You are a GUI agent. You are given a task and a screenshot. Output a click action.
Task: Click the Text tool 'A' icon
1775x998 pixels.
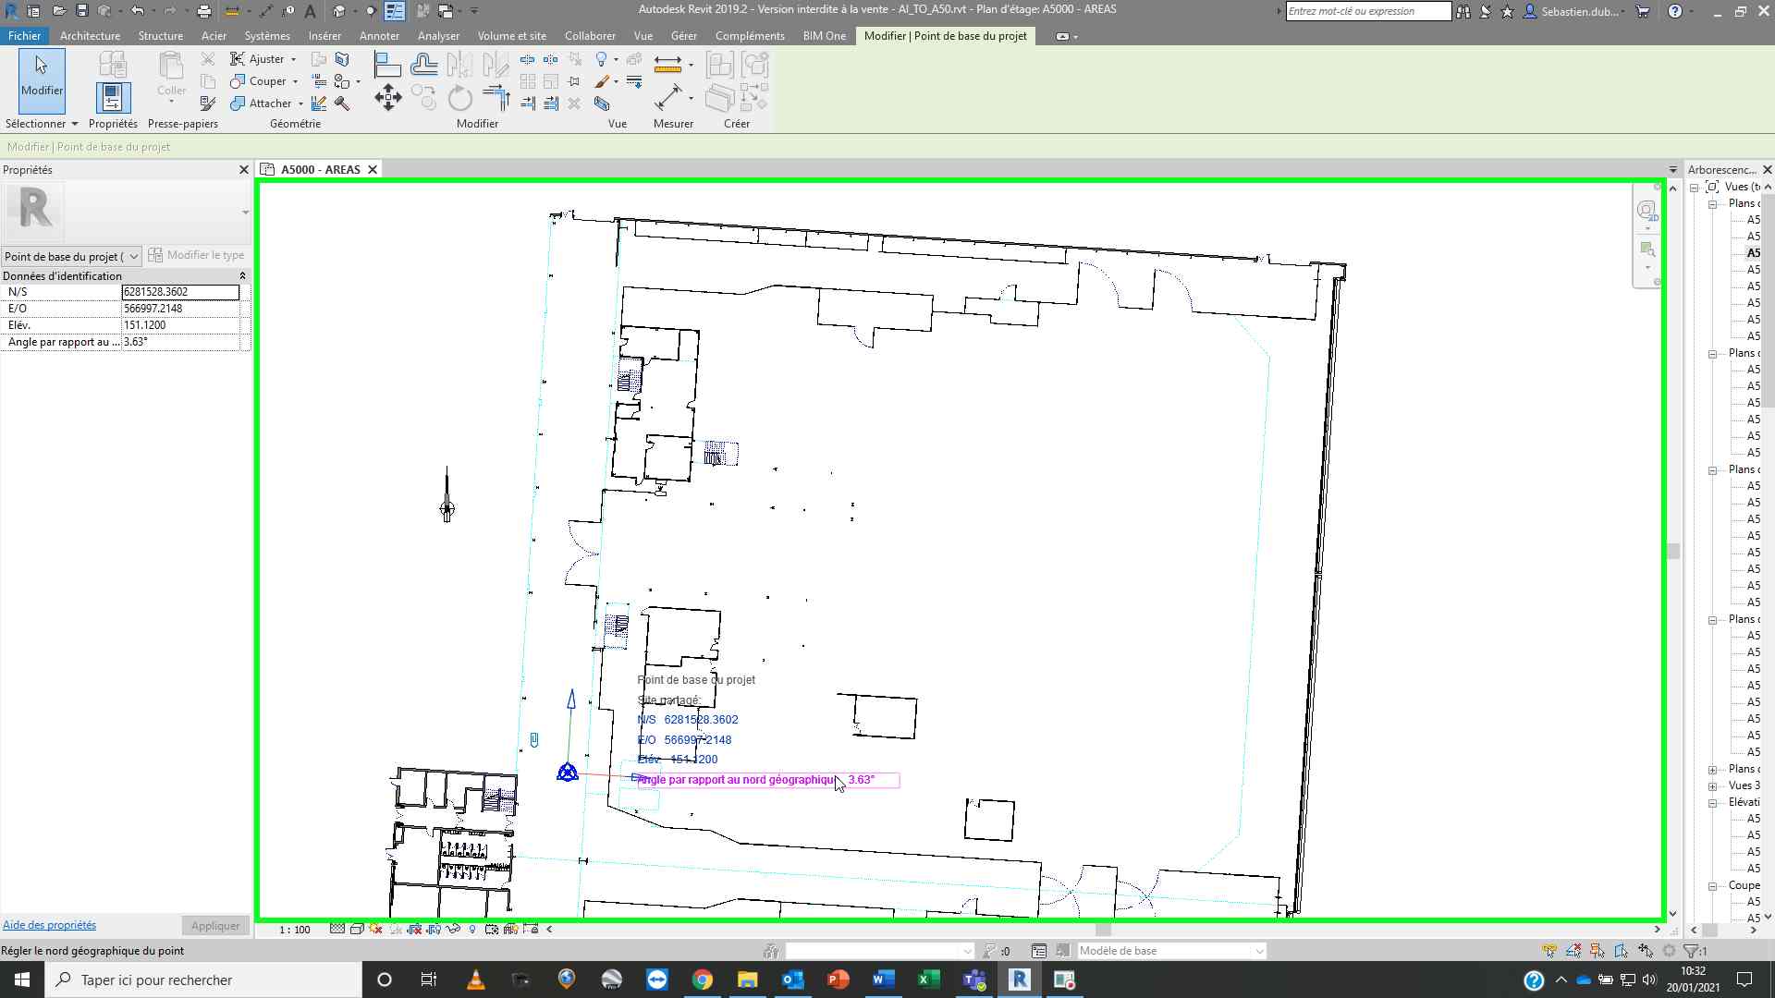point(310,11)
